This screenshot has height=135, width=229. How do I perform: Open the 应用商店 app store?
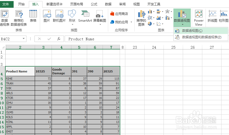pos(119,14)
